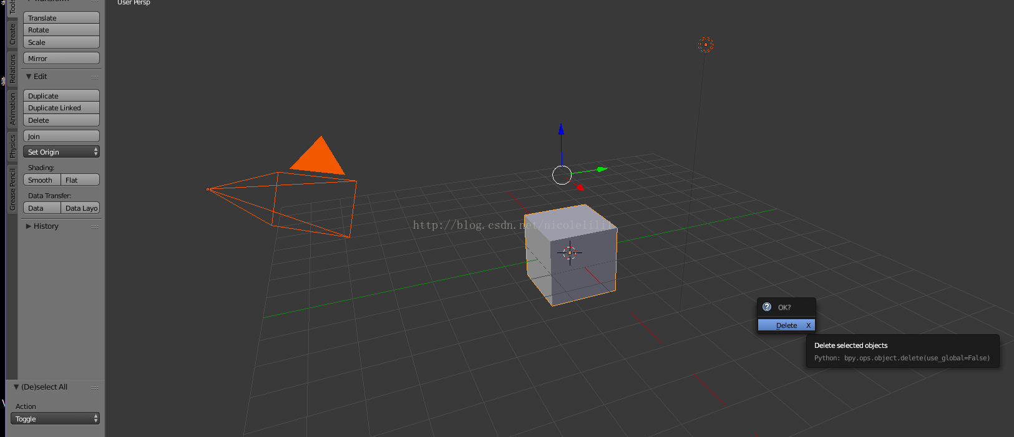Image resolution: width=1014 pixels, height=437 pixels.
Task: Click the red X-axis manipulator arrow
Action: (x=580, y=187)
